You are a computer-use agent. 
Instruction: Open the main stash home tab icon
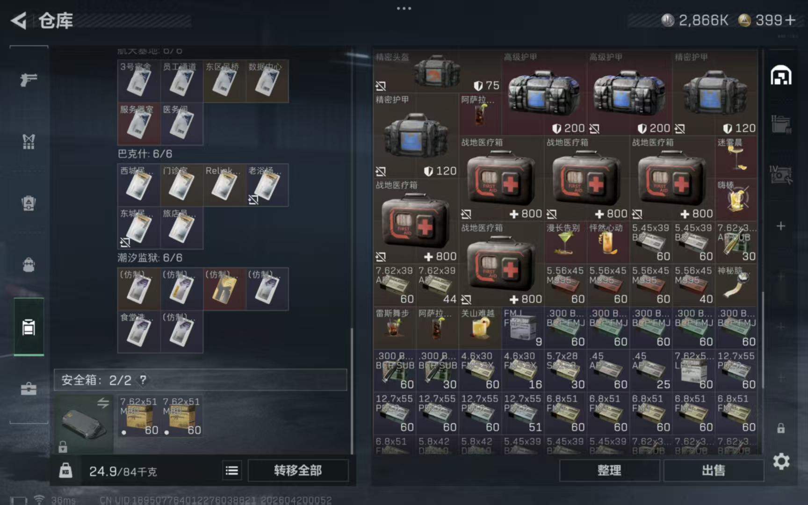781,76
